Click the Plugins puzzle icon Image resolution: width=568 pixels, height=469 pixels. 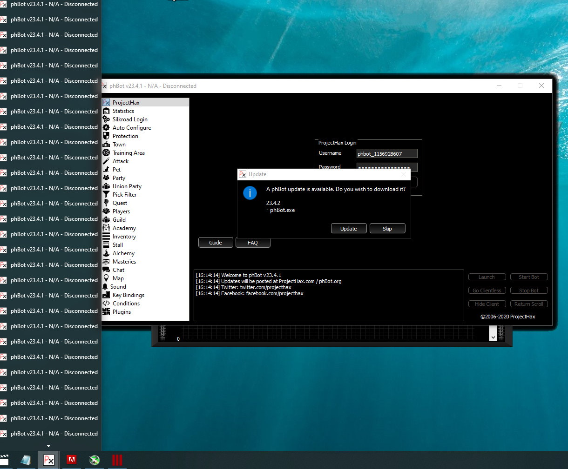click(x=106, y=312)
